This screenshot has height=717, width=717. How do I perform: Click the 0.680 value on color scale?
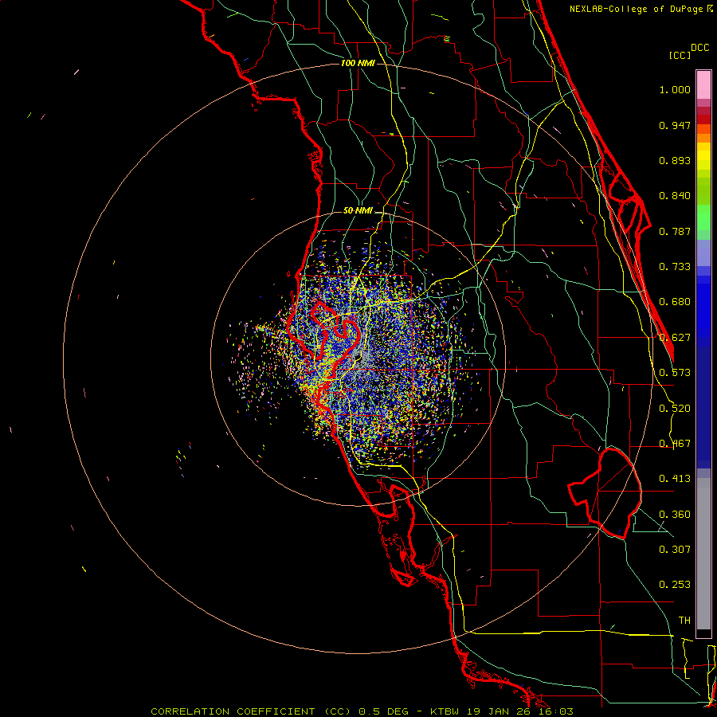pos(675,302)
